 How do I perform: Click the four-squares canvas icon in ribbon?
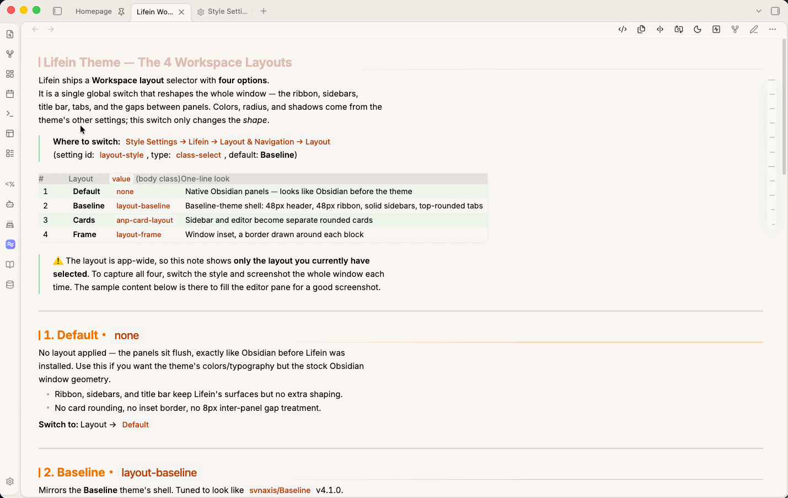(10, 74)
